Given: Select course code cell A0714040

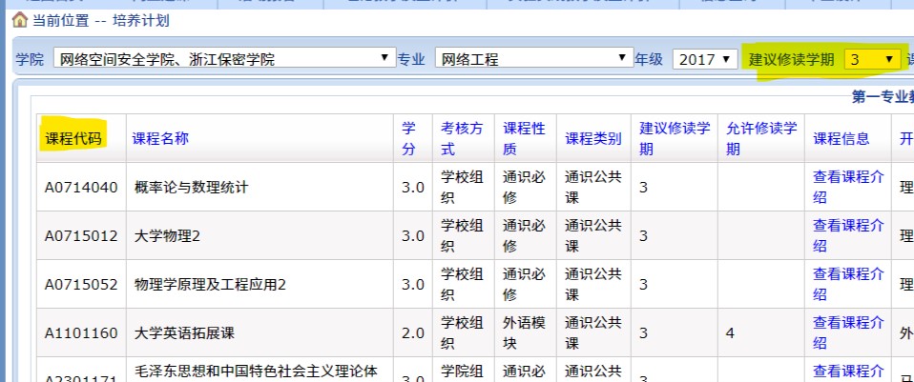Looking at the screenshot, I should [81, 187].
